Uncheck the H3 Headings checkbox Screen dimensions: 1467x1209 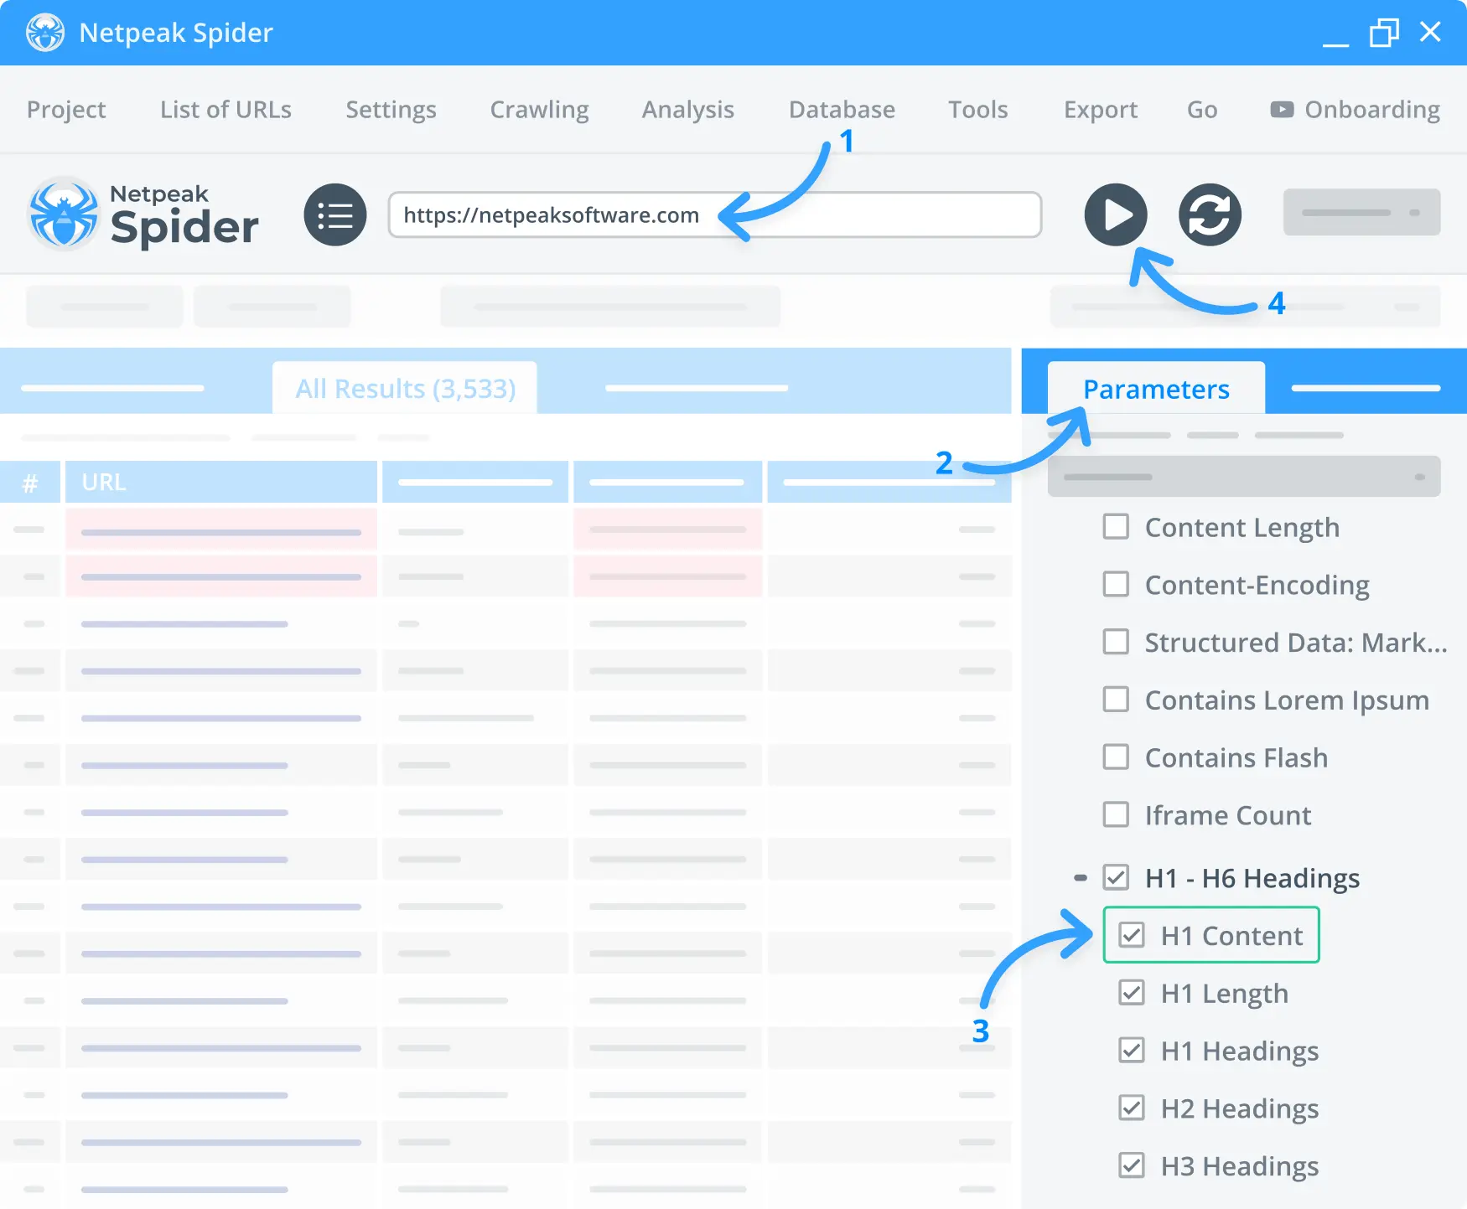[1132, 1165]
